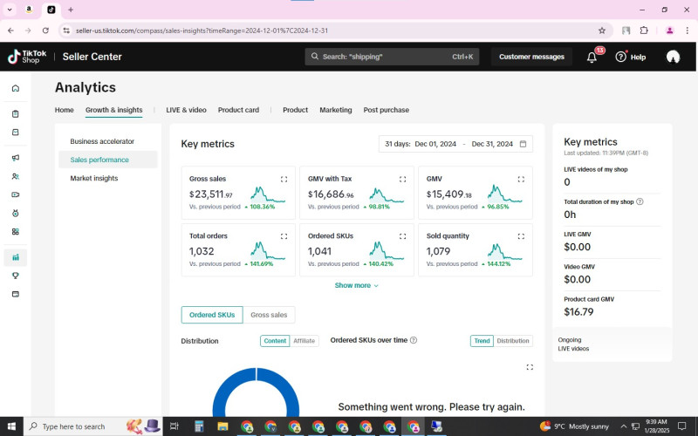Click info icon next to Ordered SKUs over time
Image resolution: width=698 pixels, height=436 pixels.
pos(413,340)
